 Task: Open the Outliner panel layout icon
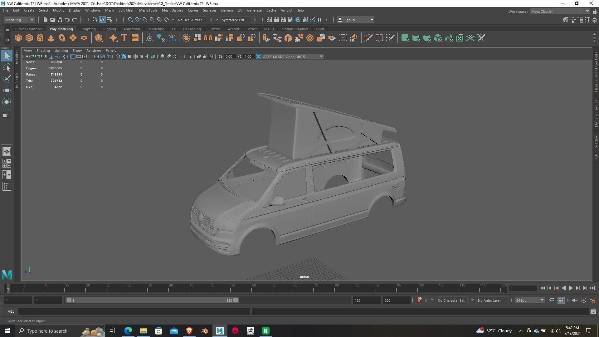(7, 187)
